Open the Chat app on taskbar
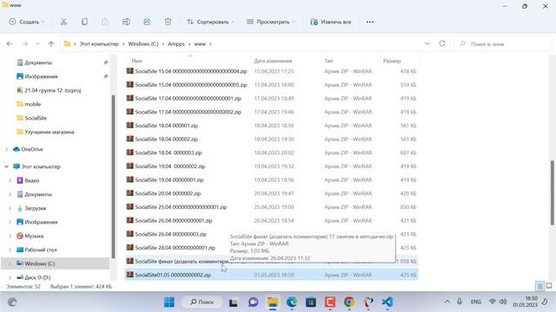Screen dimensions: 556x312 coord(253,302)
